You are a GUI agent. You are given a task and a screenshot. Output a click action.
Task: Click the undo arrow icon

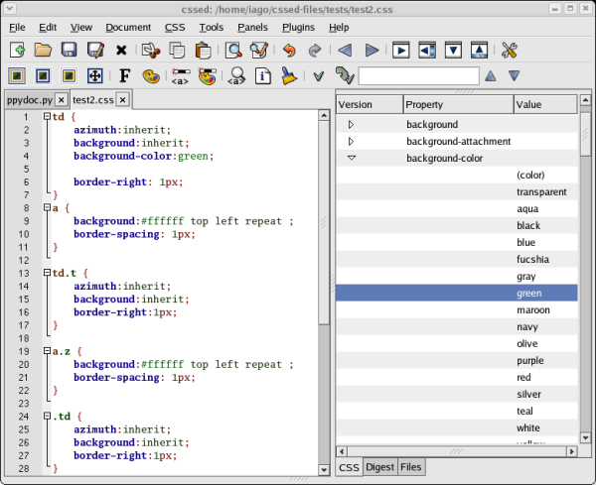289,50
